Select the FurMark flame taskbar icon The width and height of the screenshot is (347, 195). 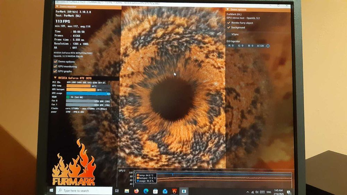[175, 191]
